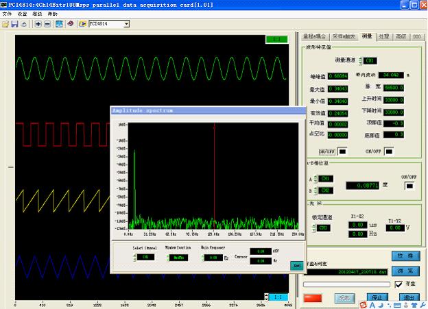This screenshot has width=428, height=309.
Task: Open the 测量通道 CH1 channel selector
Action: tap(369, 60)
